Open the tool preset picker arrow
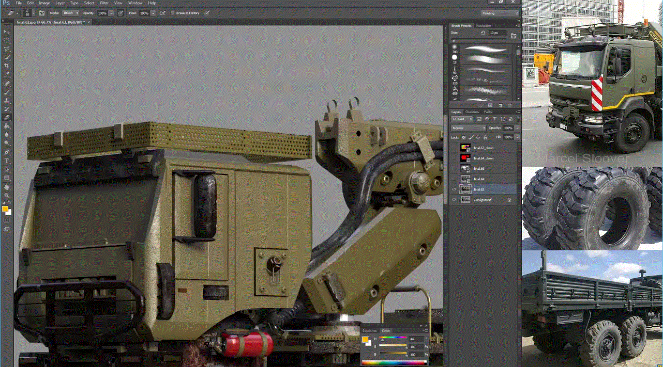Screen dimensions: 663x367 (x=18, y=12)
